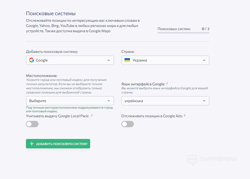Viewport: 250px width, 179px height.
Task: Open the search engine dropdown showing Google
Action: [x=70, y=60]
